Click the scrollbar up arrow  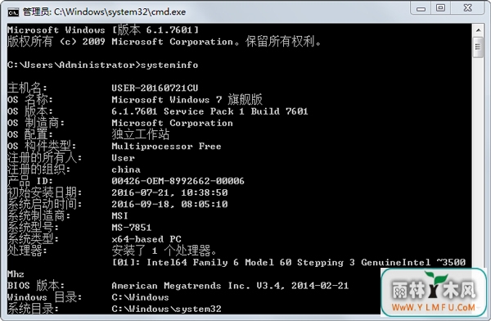point(478,30)
